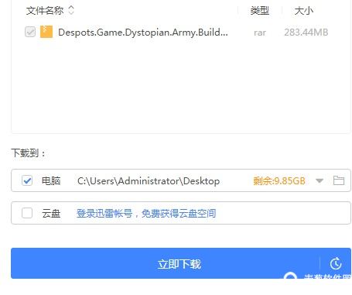Edit path C:\Users\Administrator\Desktop field
This screenshot has height=295, width=352.
pos(149,181)
